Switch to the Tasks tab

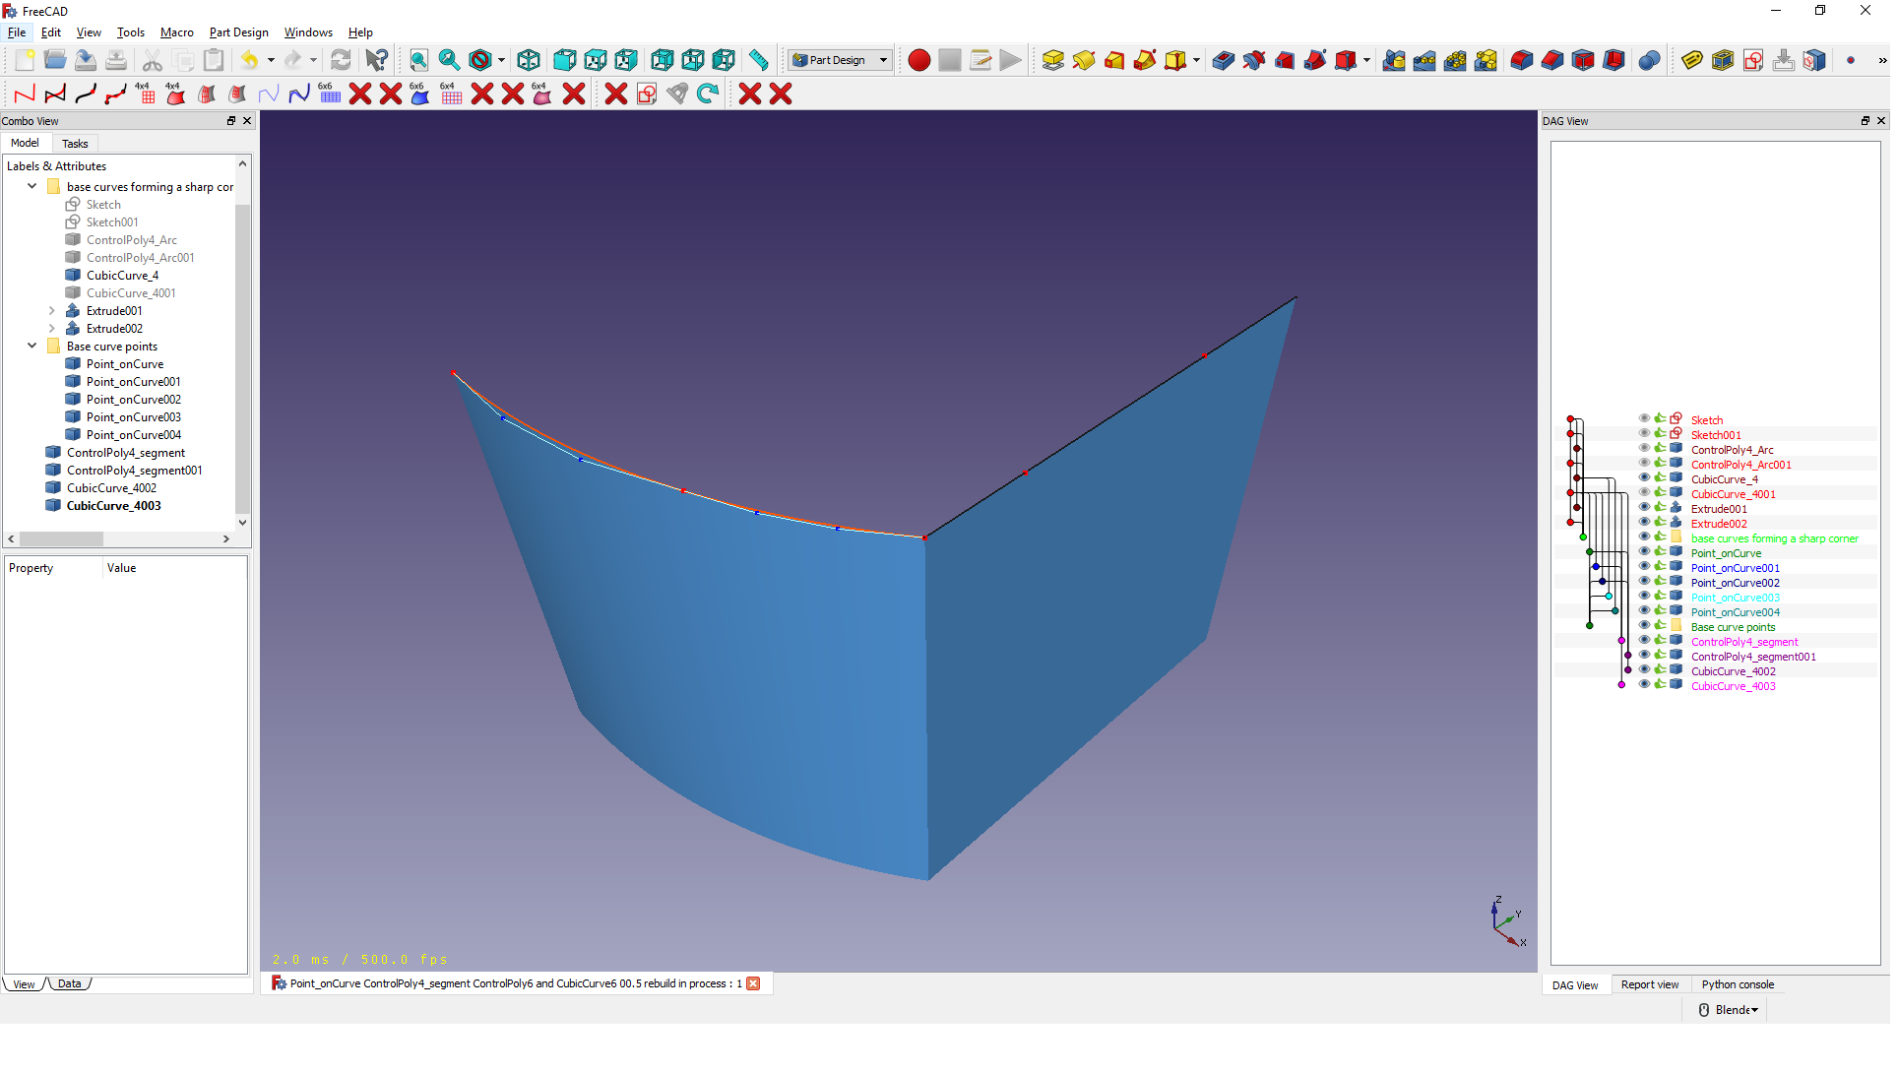(x=74, y=144)
